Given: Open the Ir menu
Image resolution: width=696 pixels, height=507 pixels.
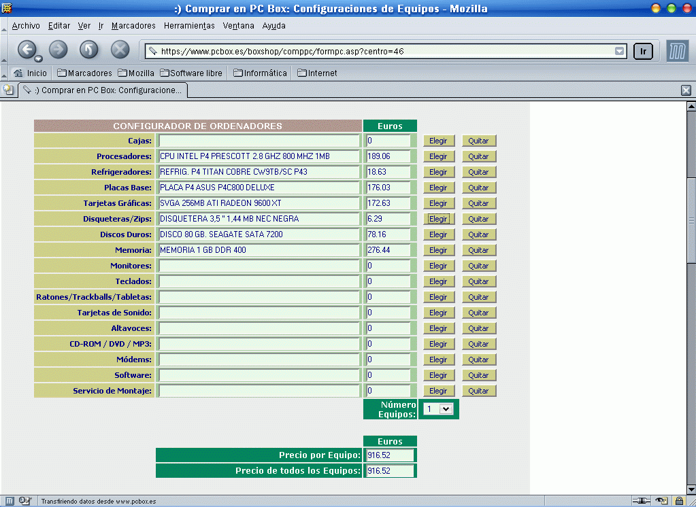Looking at the screenshot, I should [x=101, y=26].
